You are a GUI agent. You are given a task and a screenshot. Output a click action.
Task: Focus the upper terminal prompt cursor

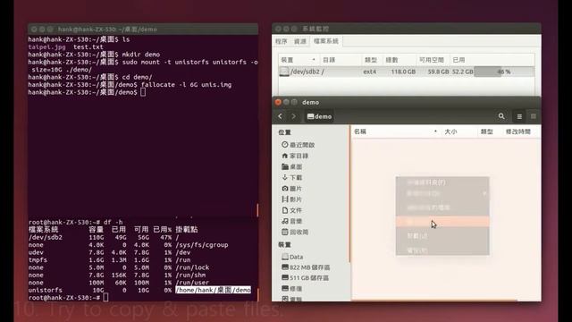pyautogui.click(x=143, y=92)
